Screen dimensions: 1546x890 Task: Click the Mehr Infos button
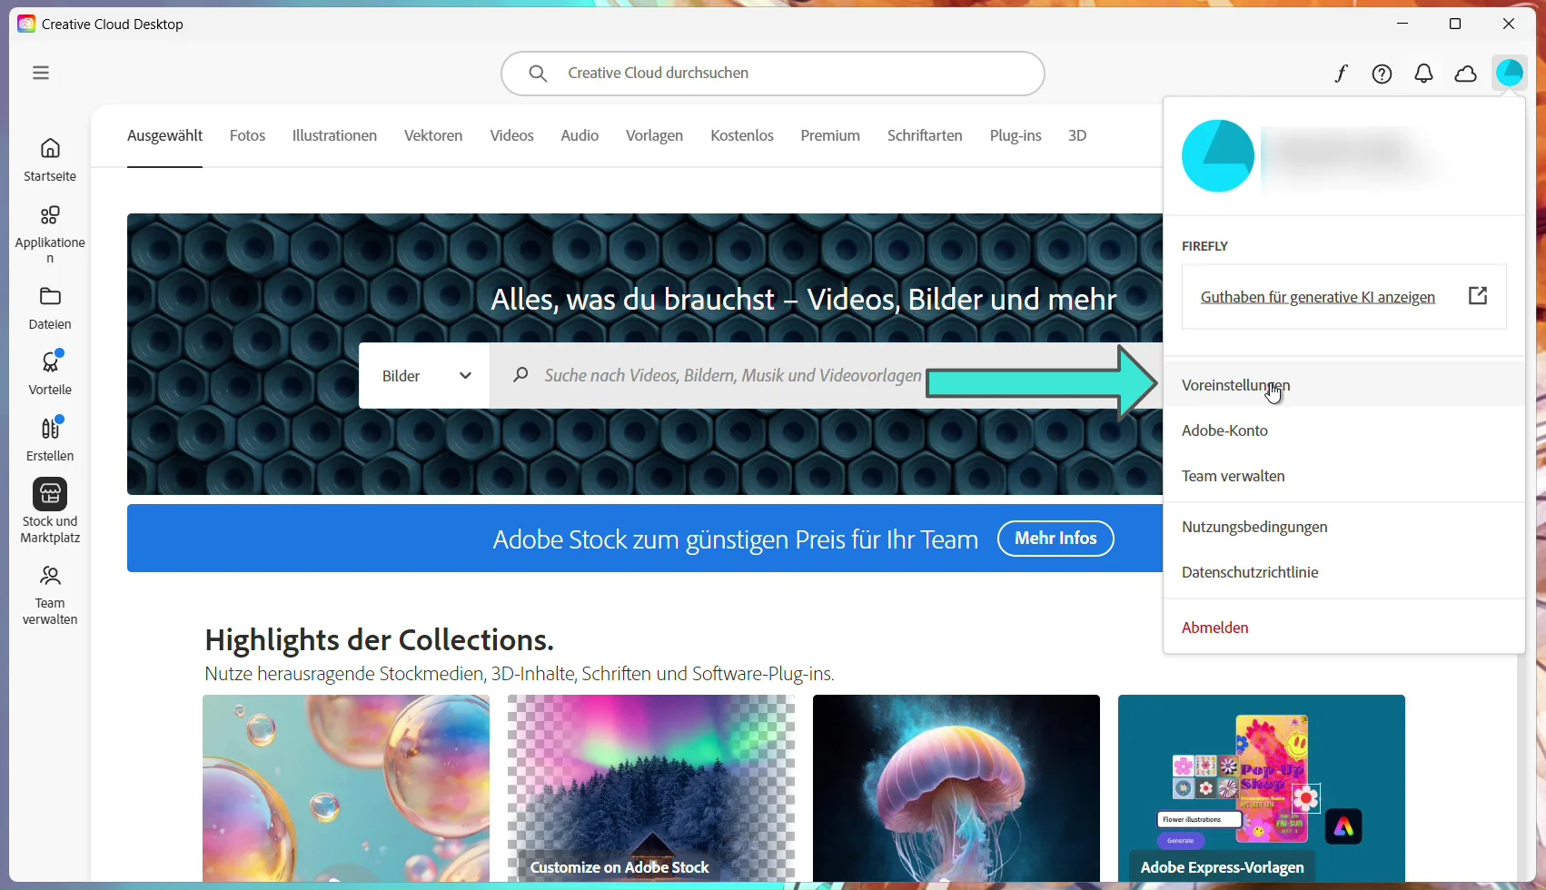point(1055,539)
